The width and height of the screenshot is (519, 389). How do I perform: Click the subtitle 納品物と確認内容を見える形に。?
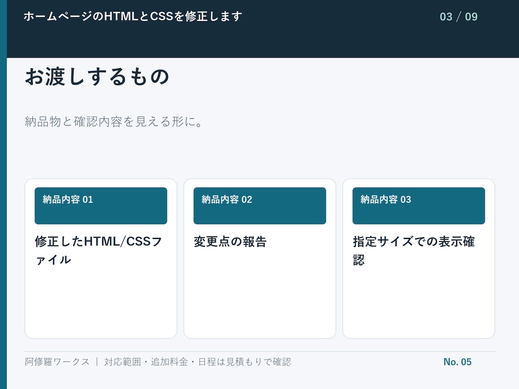[113, 122]
